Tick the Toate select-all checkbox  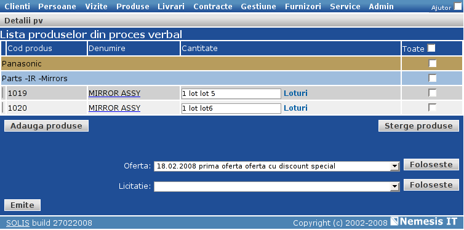pyautogui.click(x=431, y=48)
